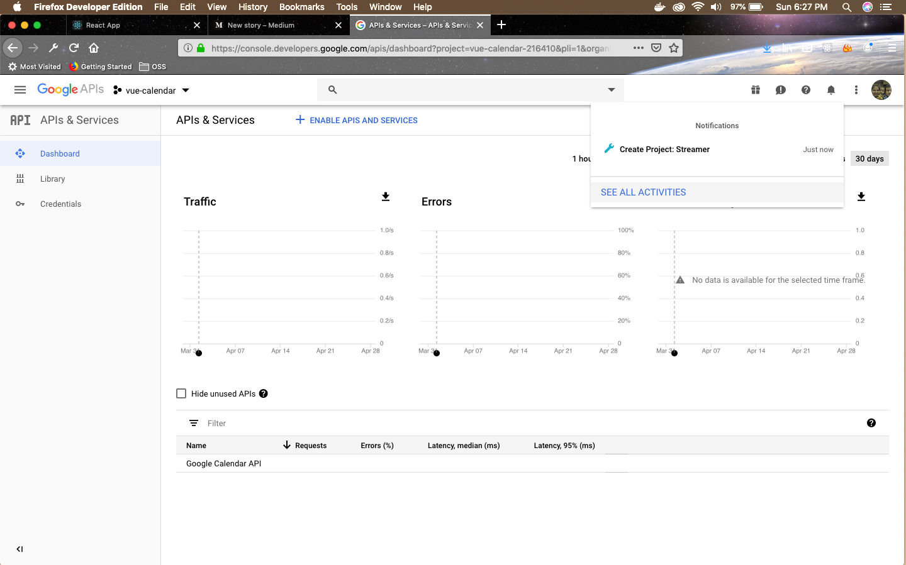Image resolution: width=906 pixels, height=565 pixels.
Task: Open table help icon at the right
Action: tap(871, 423)
